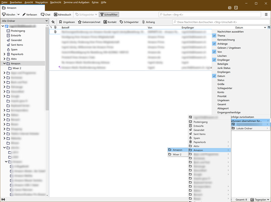271x202 pixels.
Task: Click the Verfassen pencil icon
Action: point(24,15)
